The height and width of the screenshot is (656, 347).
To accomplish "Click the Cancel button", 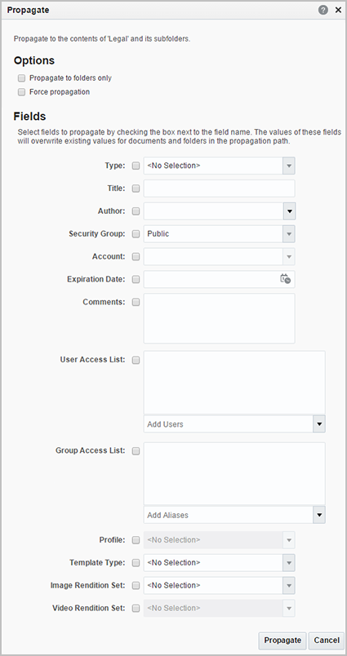I will point(327,640).
